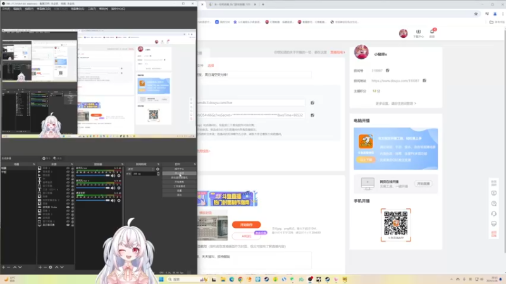Viewport: 506px width, 284px height.
Task: Copy the stream key in Douyu page
Action: 312,115
